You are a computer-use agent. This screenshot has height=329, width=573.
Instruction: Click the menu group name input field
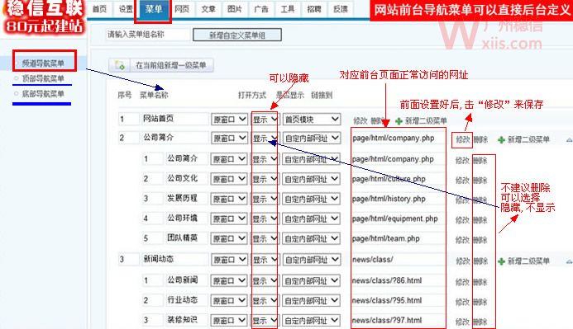pos(148,35)
